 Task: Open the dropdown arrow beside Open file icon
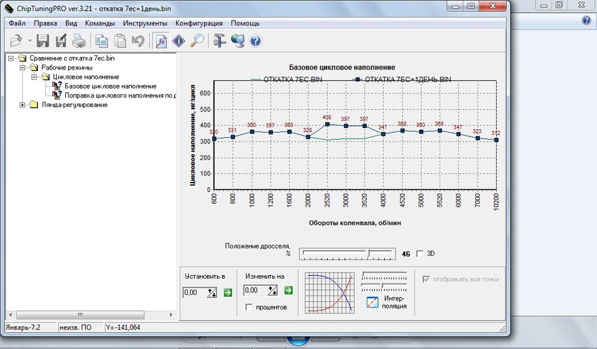coord(30,42)
